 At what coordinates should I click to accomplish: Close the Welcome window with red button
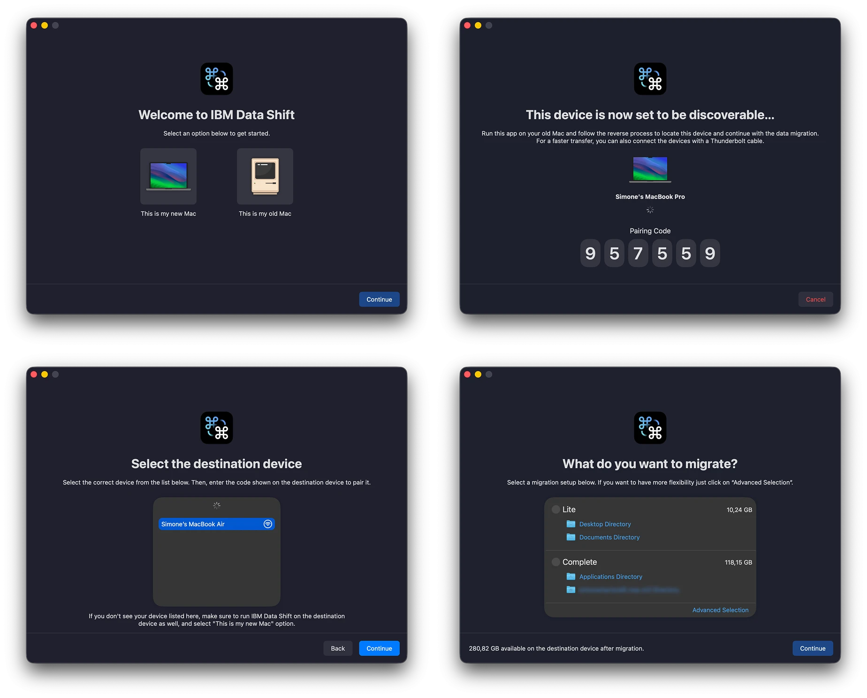34,25
